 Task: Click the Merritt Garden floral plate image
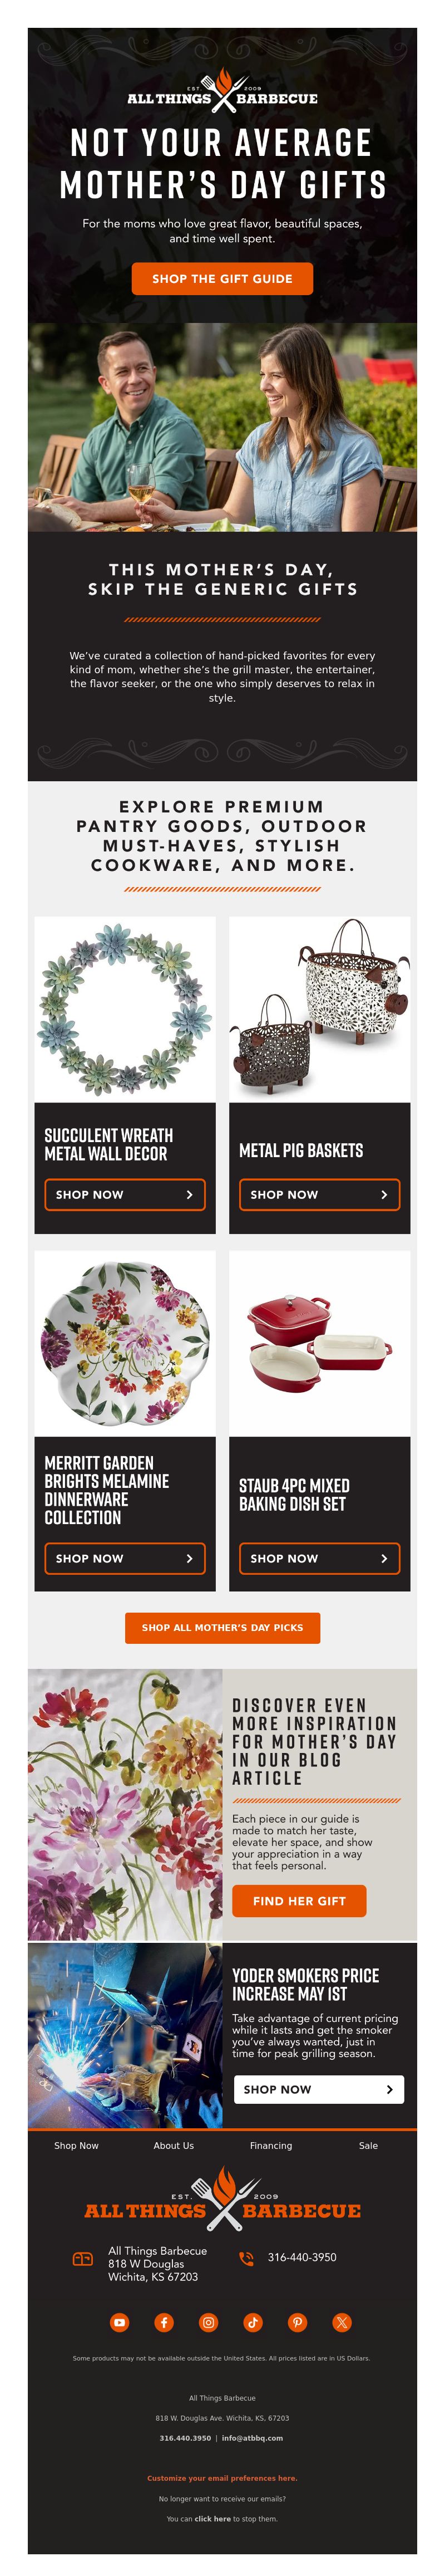click(x=125, y=1344)
